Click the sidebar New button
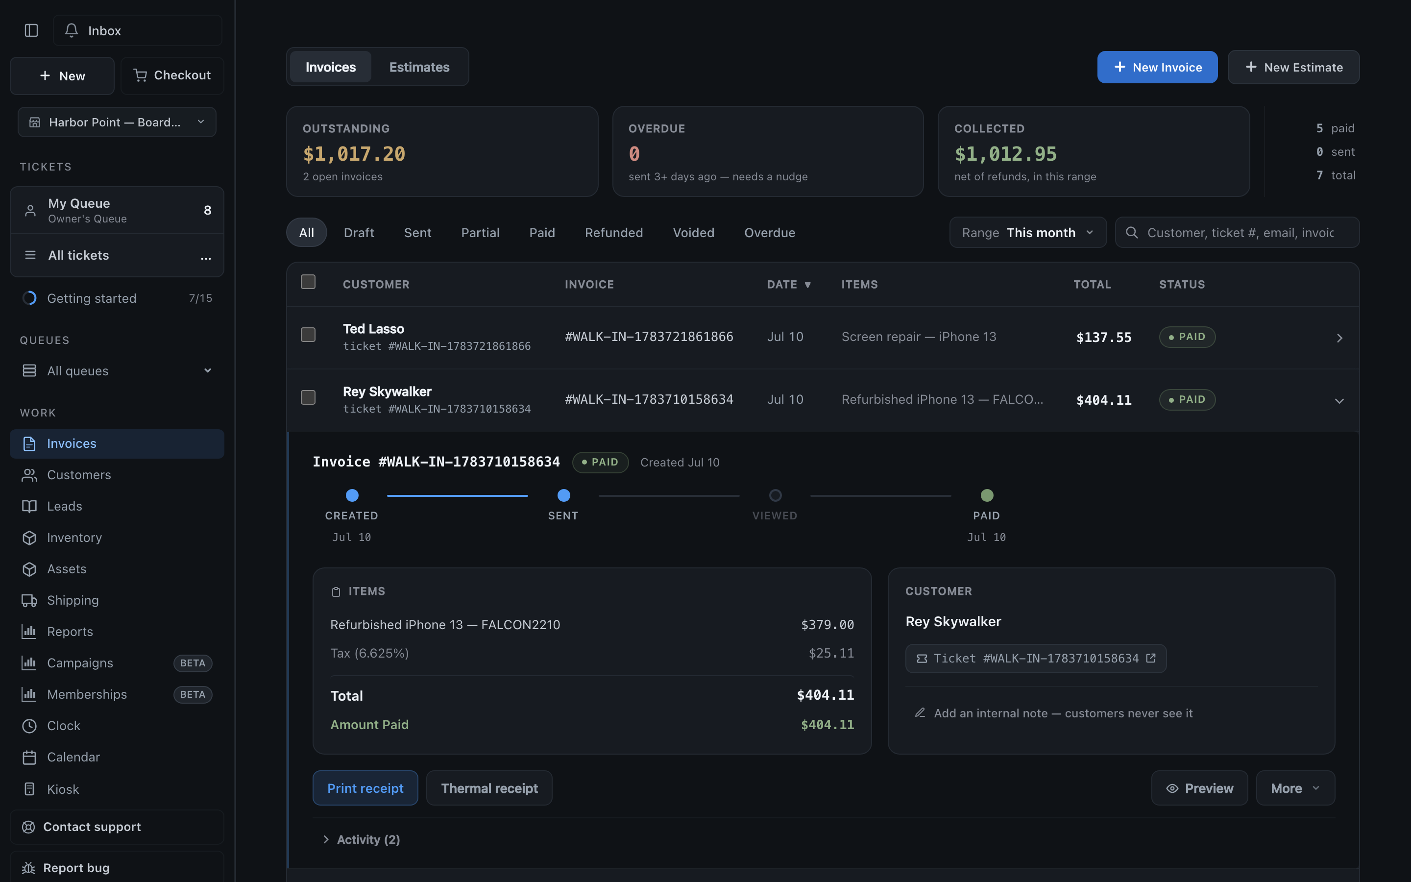 [62, 76]
